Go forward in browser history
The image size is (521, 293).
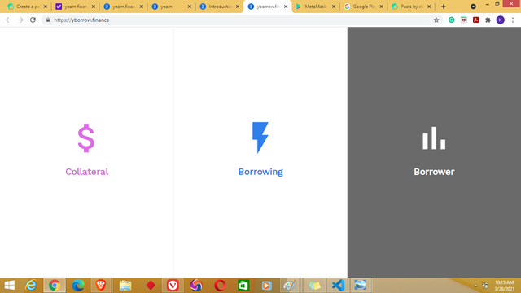tap(20, 20)
